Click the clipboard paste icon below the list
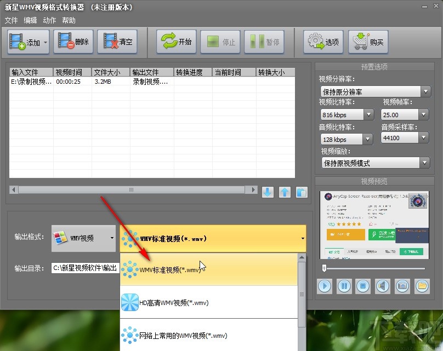 (x=302, y=192)
